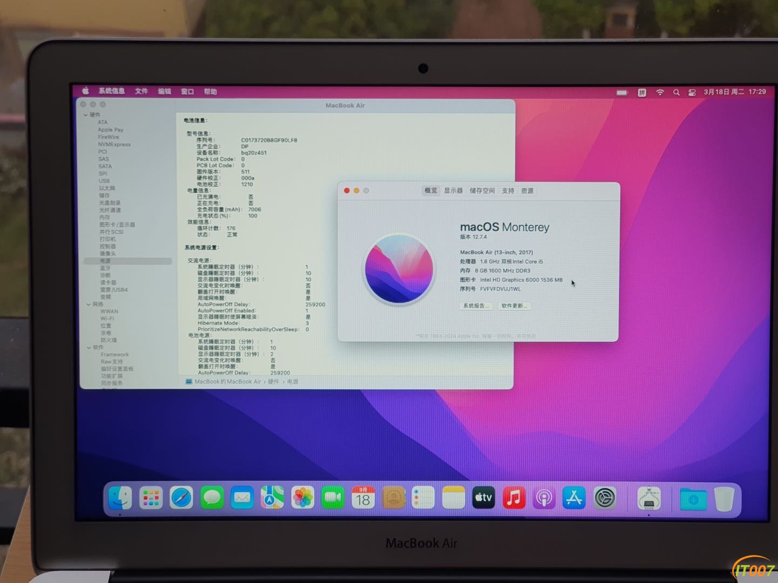This screenshot has height=583, width=778.
Task: Open App Store from the Dock
Action: tap(574, 498)
